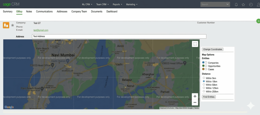Check the Opportunities entity checkbox
This screenshot has height=115, width=260.
(x=206, y=66)
